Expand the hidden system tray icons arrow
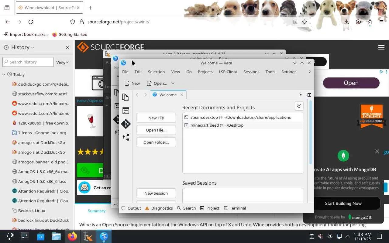389x243 pixels. 347,236
